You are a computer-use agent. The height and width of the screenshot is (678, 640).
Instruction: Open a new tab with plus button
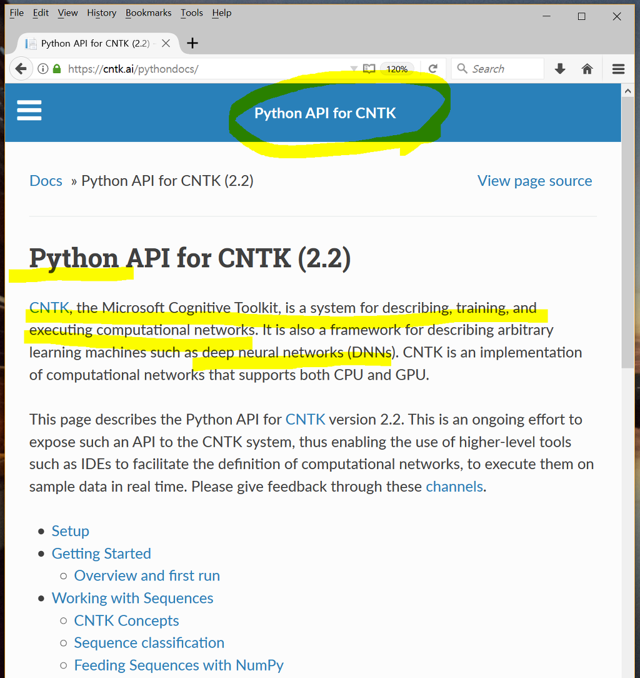[192, 43]
